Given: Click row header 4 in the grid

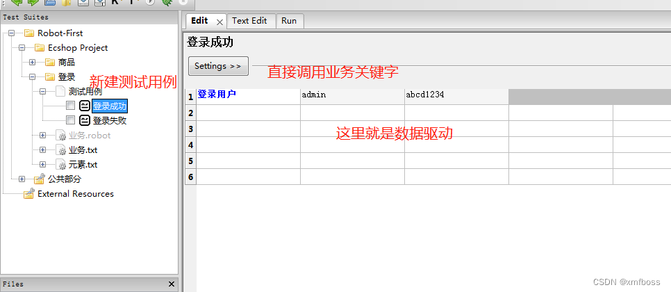Looking at the screenshot, I should pos(191,145).
